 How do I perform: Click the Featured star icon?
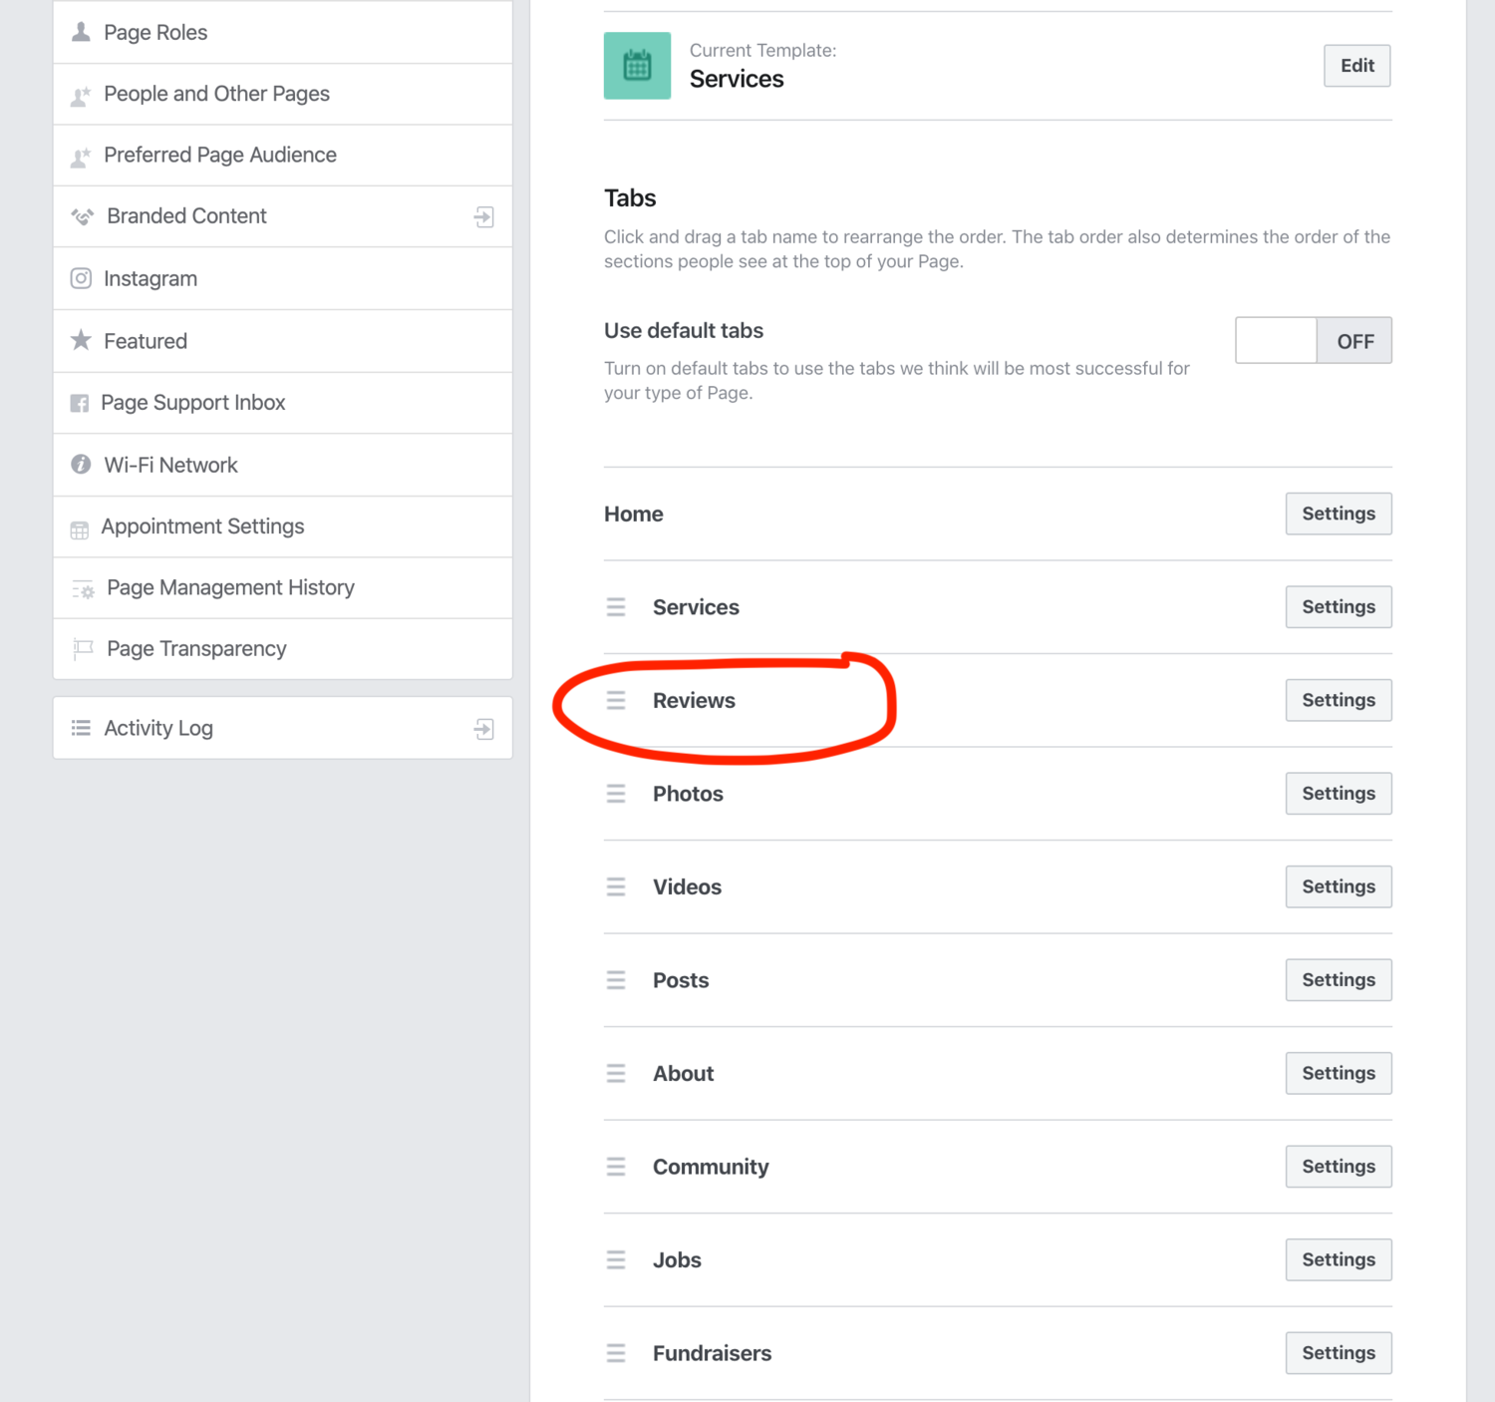(x=81, y=340)
